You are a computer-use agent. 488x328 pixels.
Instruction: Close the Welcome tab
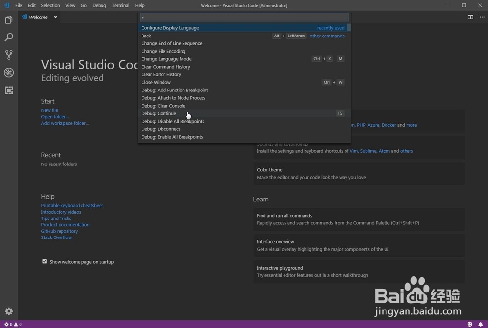pos(55,17)
